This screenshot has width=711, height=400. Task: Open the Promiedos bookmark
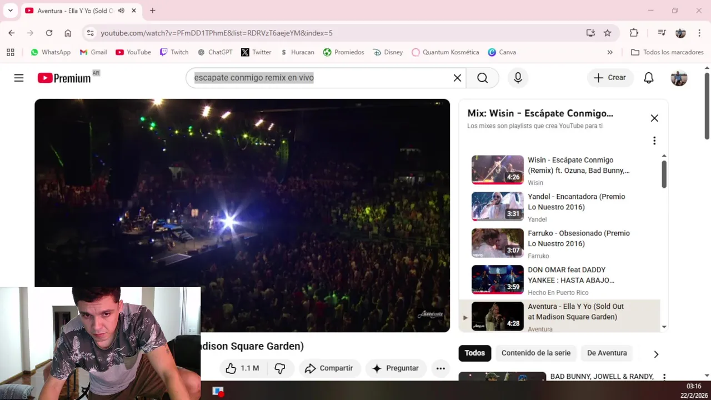pos(343,52)
